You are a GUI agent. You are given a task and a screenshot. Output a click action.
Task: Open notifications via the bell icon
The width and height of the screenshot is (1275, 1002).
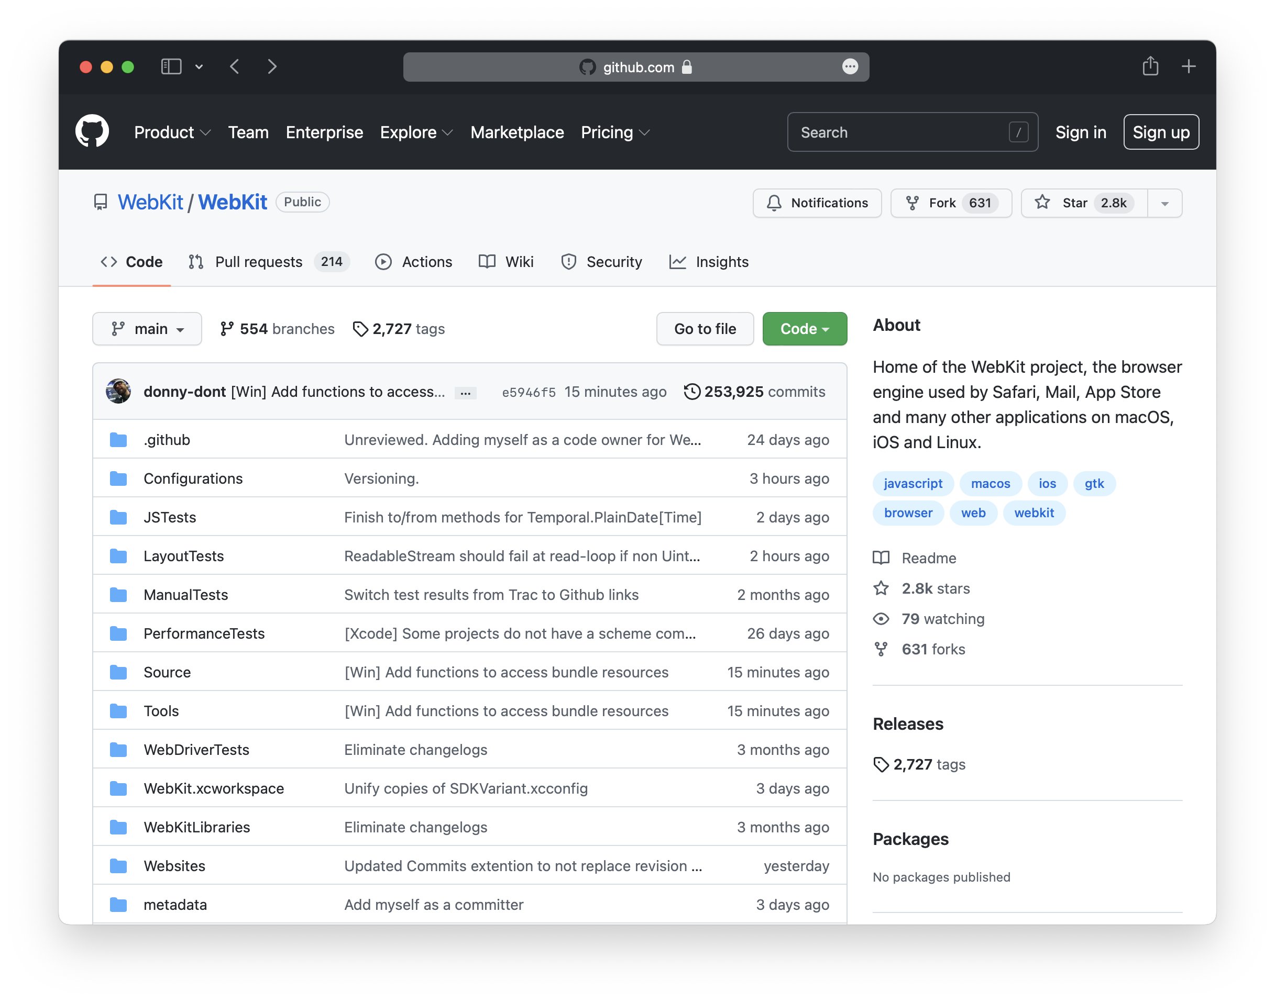click(x=774, y=203)
